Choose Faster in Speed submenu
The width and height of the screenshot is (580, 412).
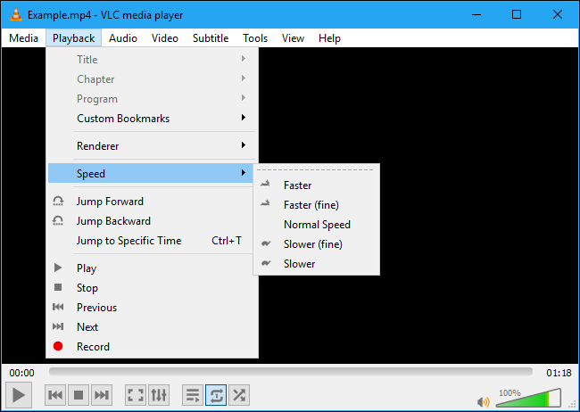coord(317,185)
